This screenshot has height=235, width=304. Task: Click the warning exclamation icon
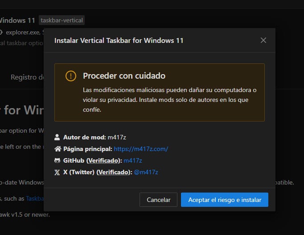tap(71, 76)
